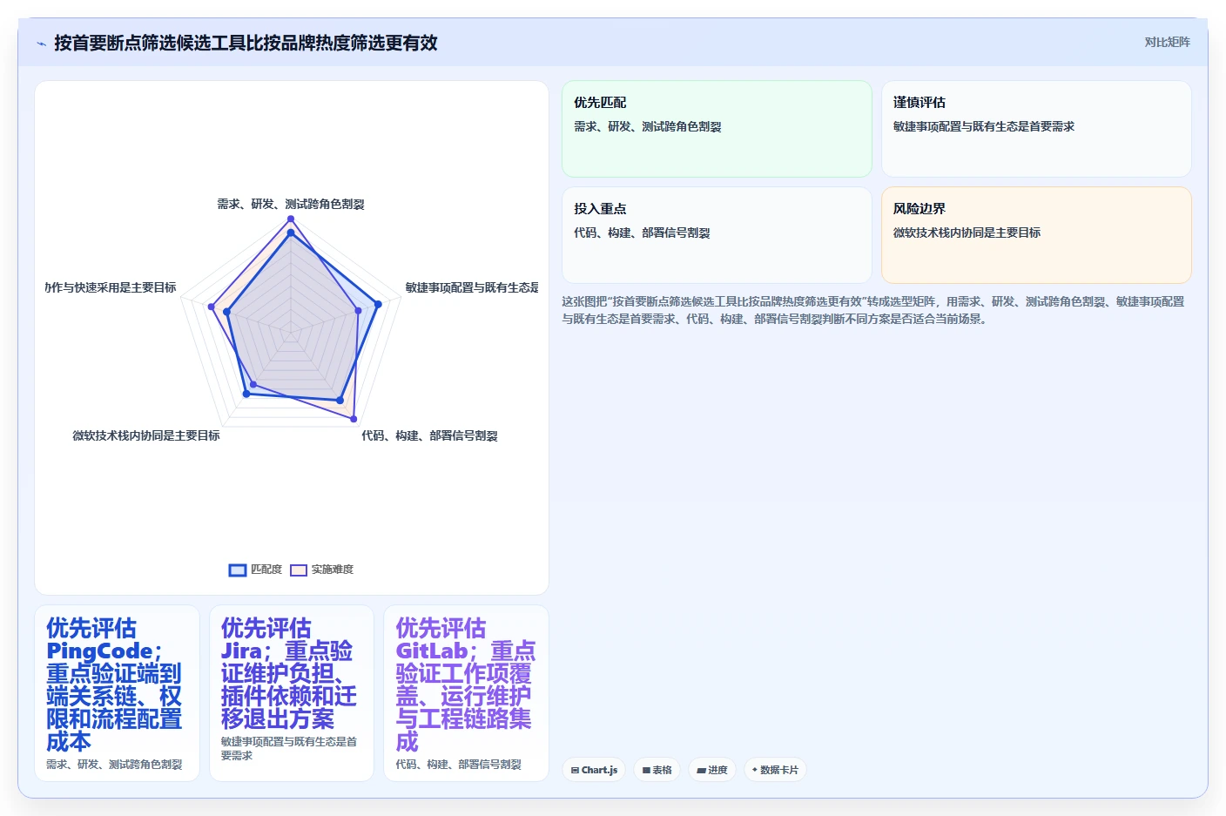Viewport: 1226px width, 816px height.
Task: Open the 风险边界 card
Action: pos(1036,235)
